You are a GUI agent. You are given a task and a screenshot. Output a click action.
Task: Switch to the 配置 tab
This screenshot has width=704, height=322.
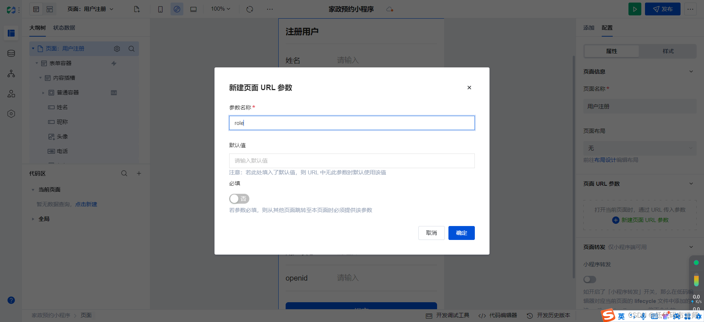(607, 28)
